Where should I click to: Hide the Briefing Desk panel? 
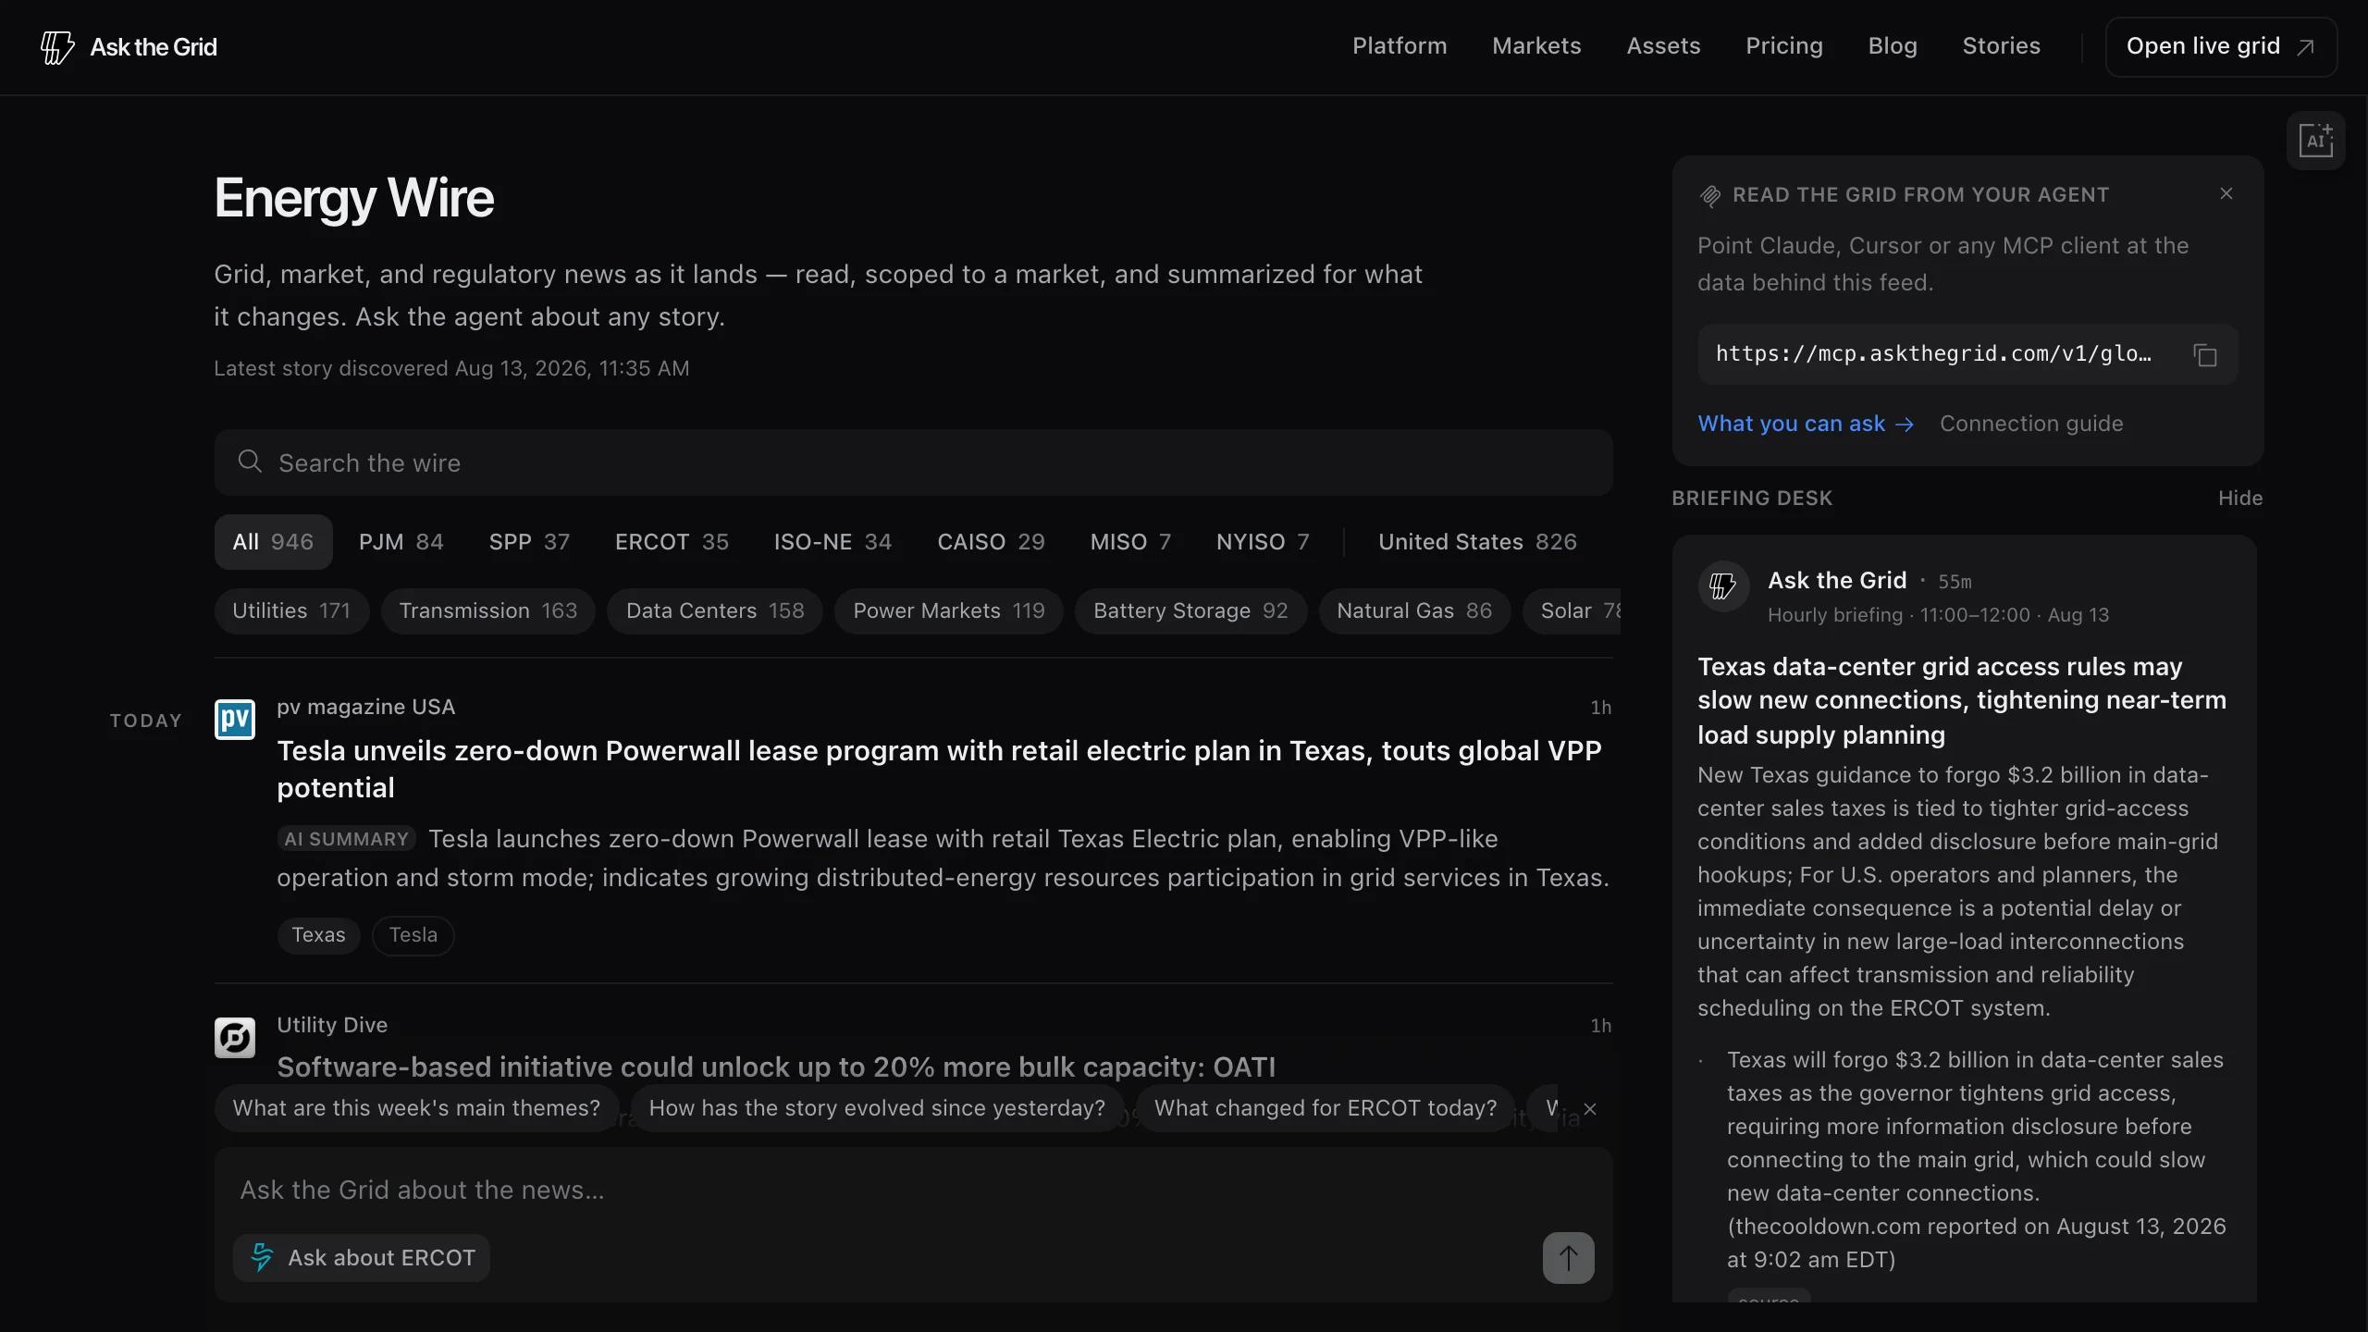[2240, 499]
